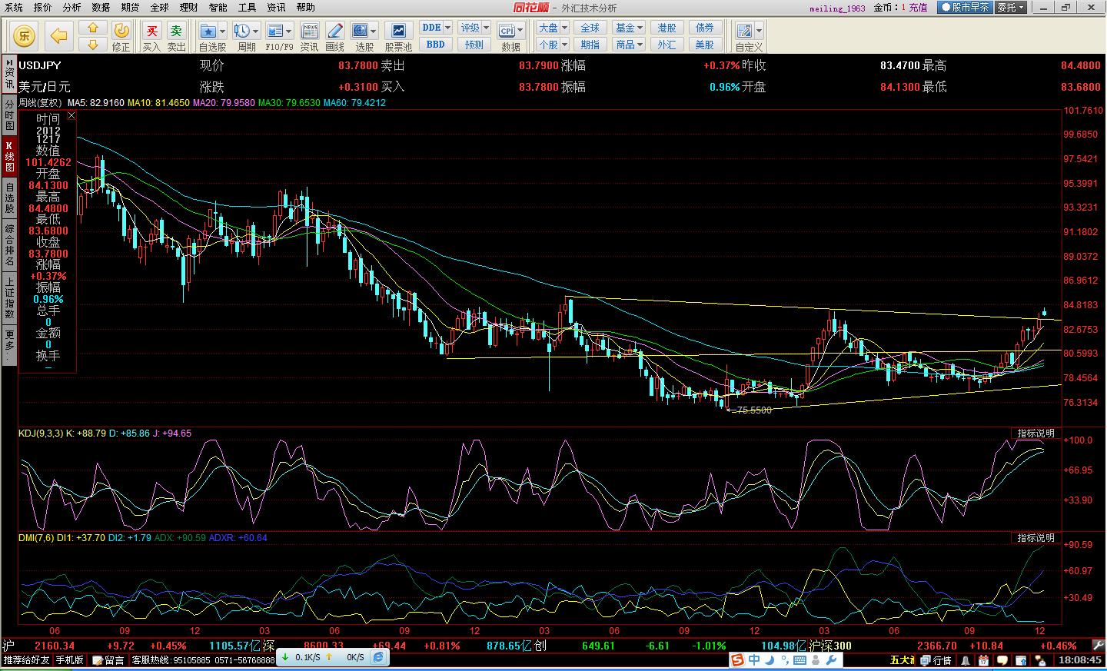Expand the 周期 dropdown arrow
Image resolution: width=1107 pixels, height=671 pixels.
coord(255,32)
